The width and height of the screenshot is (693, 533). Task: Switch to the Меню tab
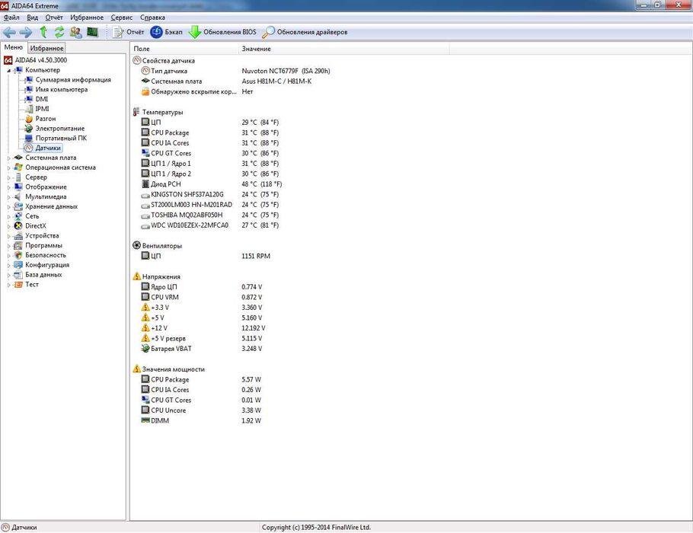(14, 47)
